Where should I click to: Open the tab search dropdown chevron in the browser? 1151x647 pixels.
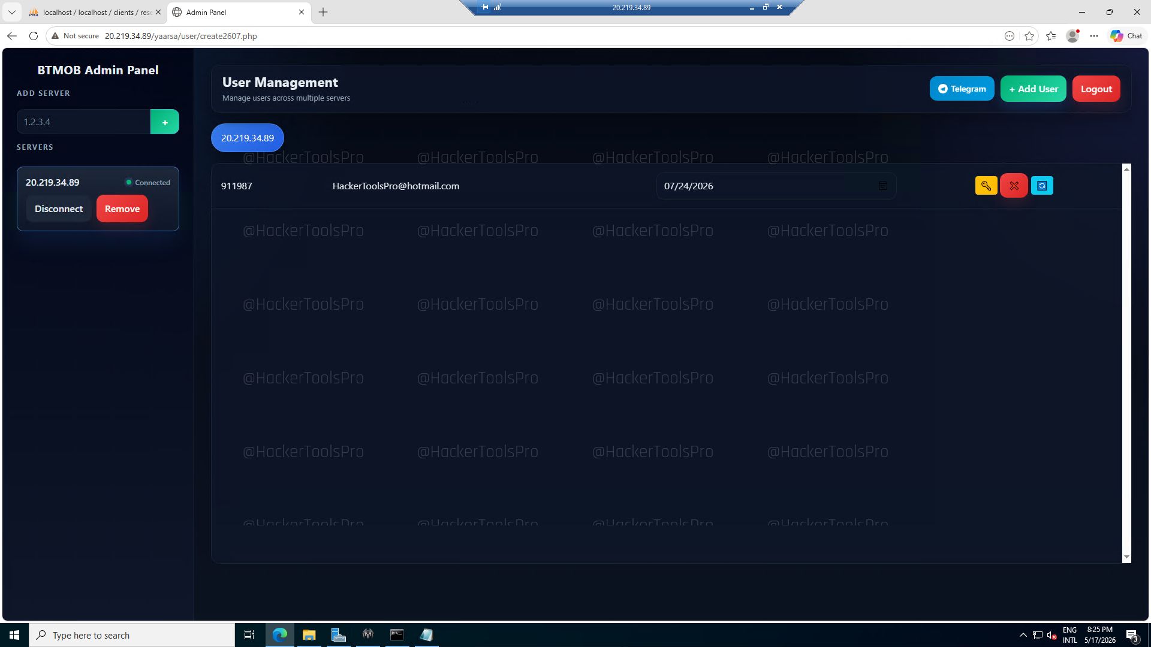coord(11,12)
